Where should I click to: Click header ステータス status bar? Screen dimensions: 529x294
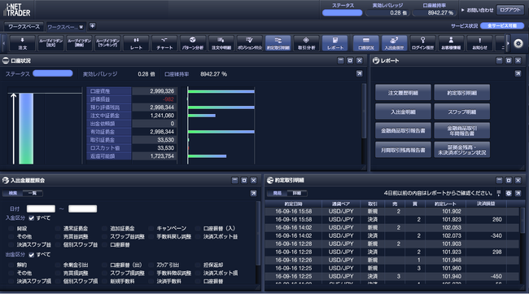342,13
